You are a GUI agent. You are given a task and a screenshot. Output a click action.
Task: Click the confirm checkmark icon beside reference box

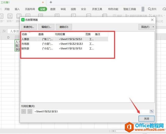tap(30, 111)
